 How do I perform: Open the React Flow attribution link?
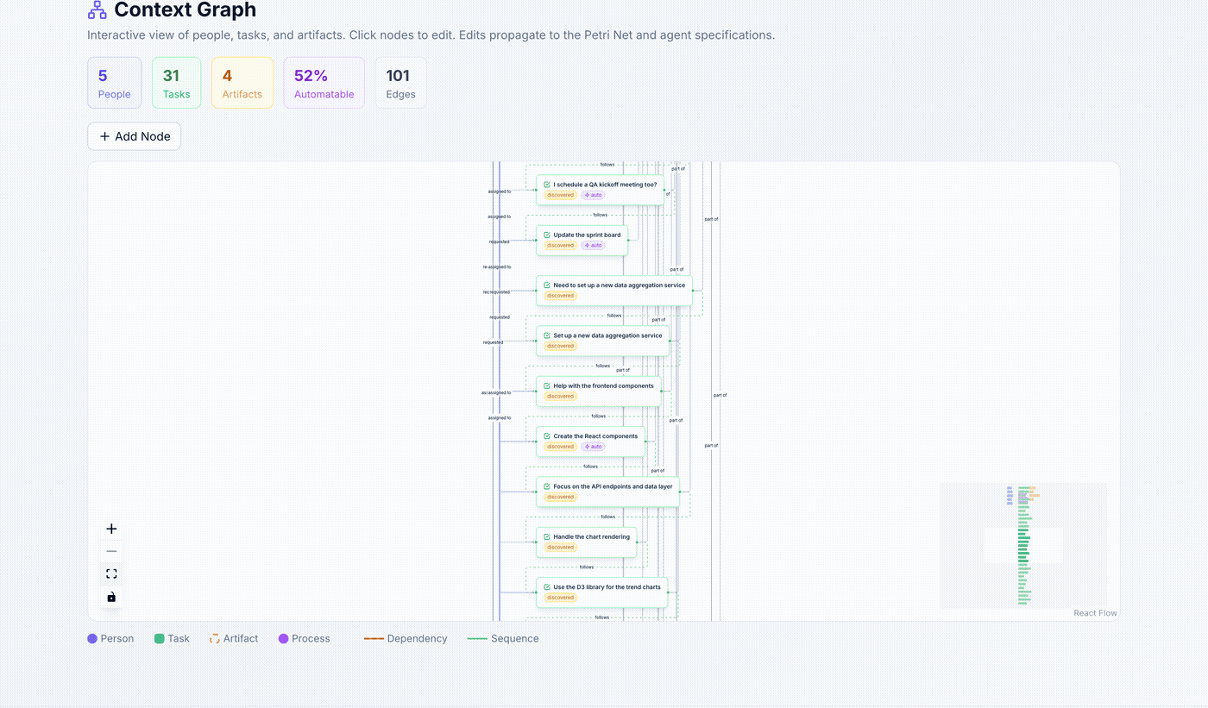click(x=1095, y=612)
